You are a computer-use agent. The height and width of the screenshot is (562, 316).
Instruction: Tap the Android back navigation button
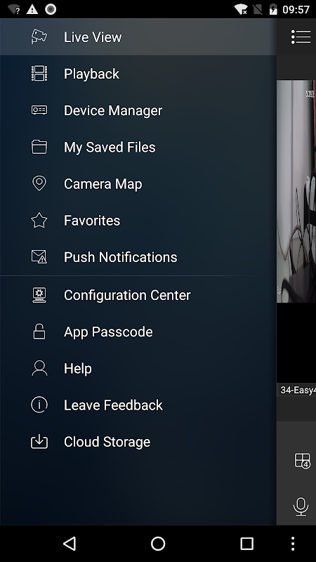click(x=70, y=543)
